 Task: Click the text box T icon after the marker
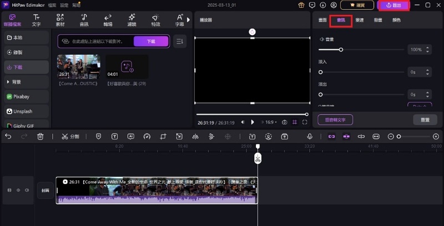click(114, 137)
